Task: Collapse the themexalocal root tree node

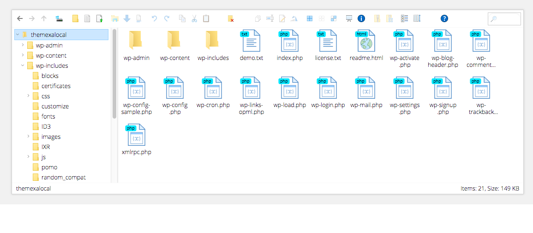Action: click(x=18, y=35)
